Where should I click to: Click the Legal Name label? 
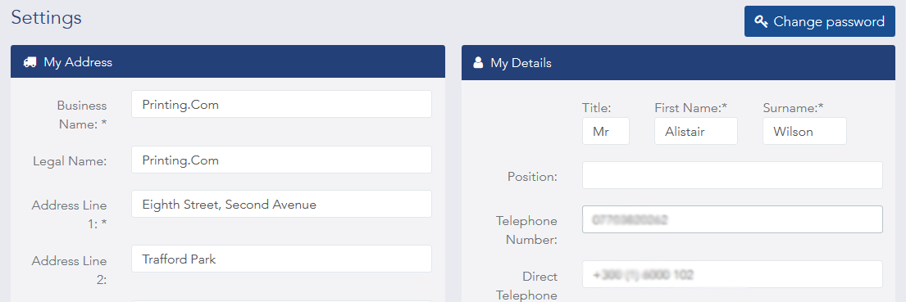[70, 161]
